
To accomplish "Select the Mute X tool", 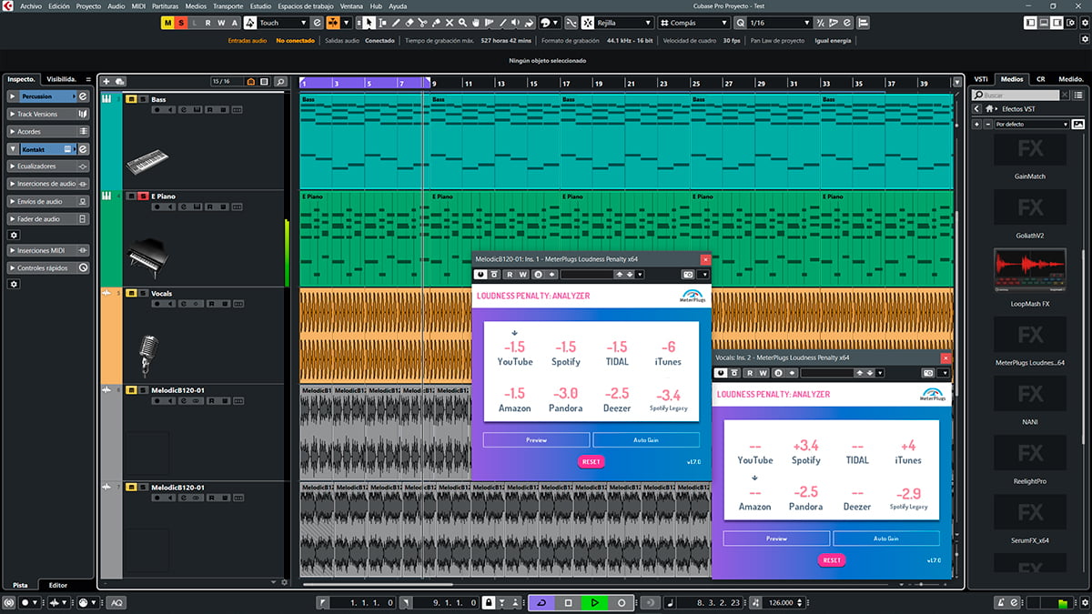I will (450, 22).
